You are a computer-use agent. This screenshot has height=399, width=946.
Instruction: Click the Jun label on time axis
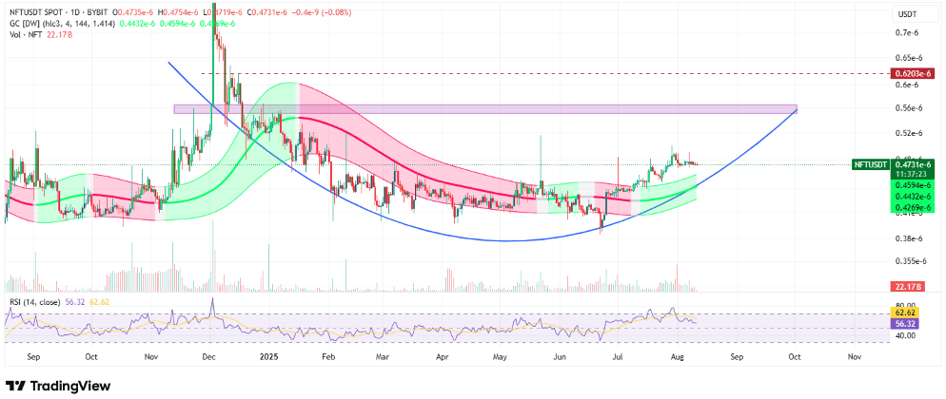pyautogui.click(x=560, y=357)
